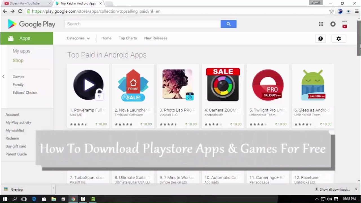Open Editors' Choice link
This screenshot has height=203, width=361.
pyautogui.click(x=25, y=92)
